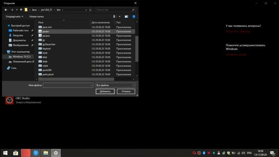Click the Документы folder icon
This screenshot has height=157, width=279.
10,40
